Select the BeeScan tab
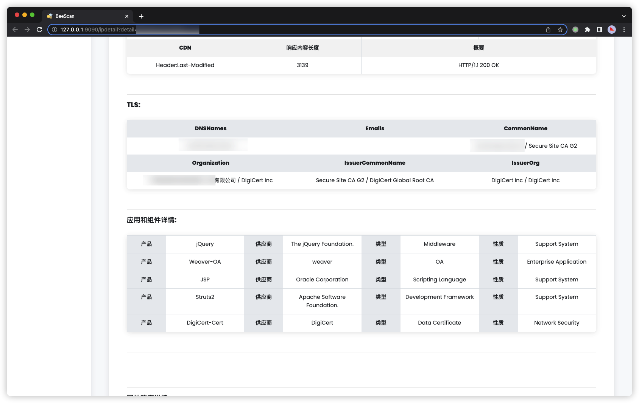Image resolution: width=639 pixels, height=403 pixels. (87, 16)
